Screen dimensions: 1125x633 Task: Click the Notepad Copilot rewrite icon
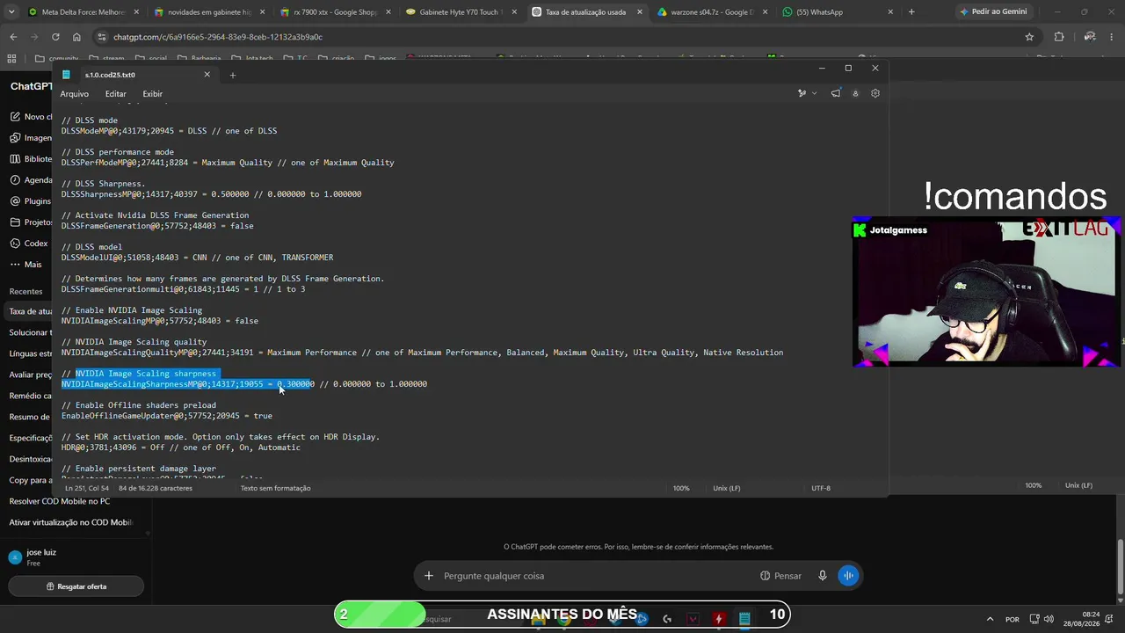(x=802, y=93)
